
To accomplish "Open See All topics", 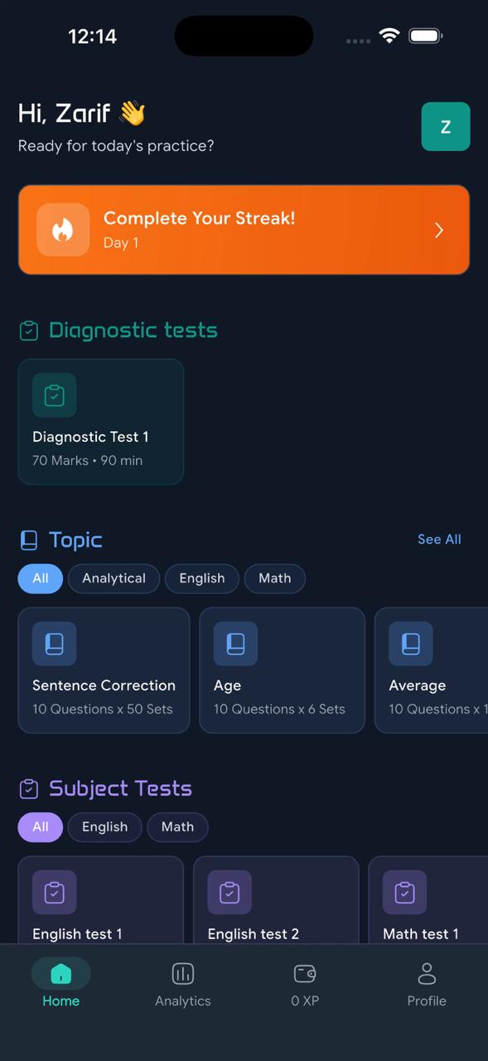I will (439, 540).
